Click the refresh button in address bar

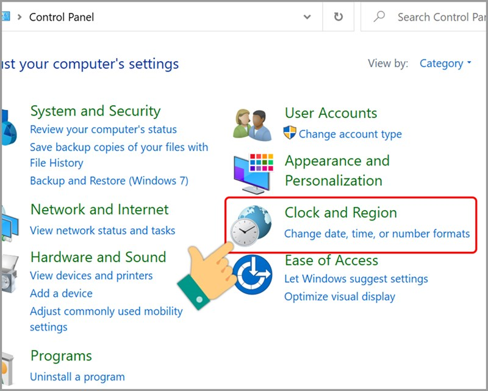(339, 17)
